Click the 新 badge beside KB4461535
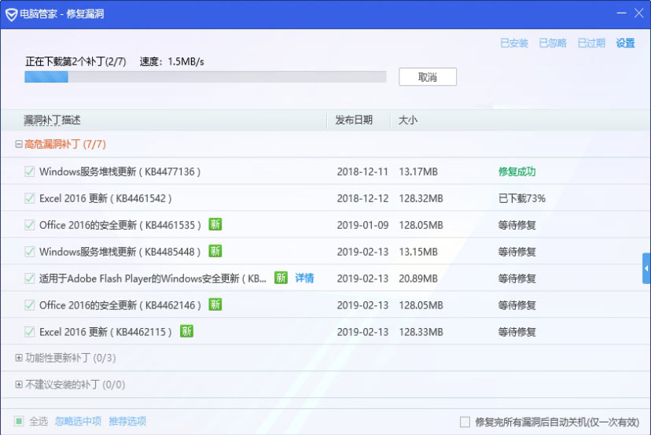 click(215, 225)
